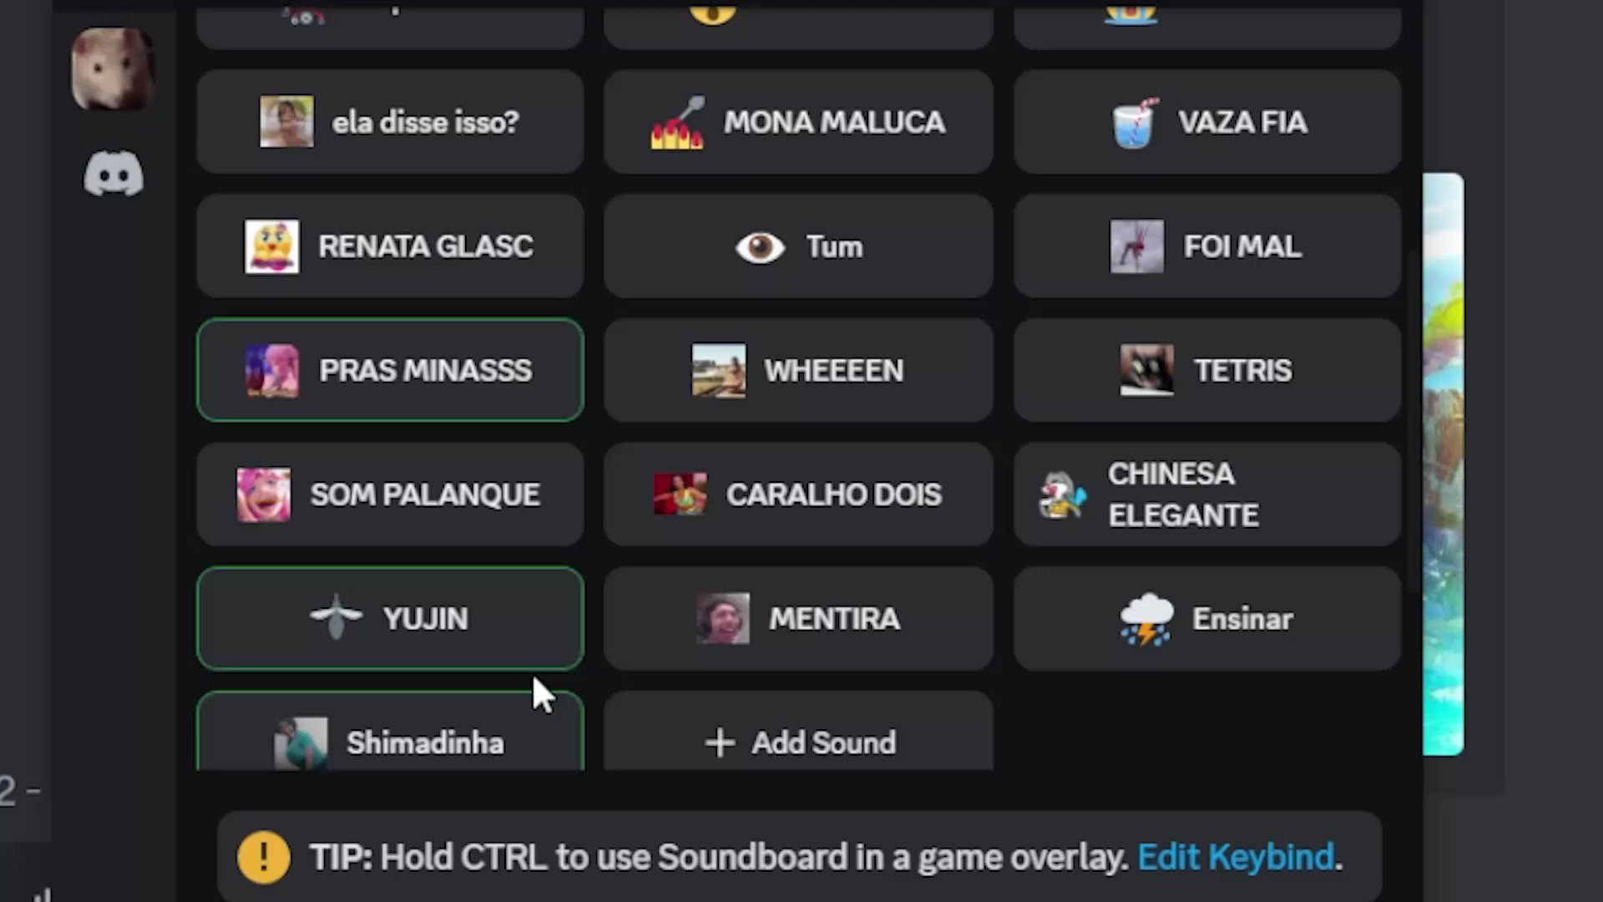This screenshot has height=902, width=1603.
Task: Click the Discord logo icon on sidebar
Action: (114, 176)
